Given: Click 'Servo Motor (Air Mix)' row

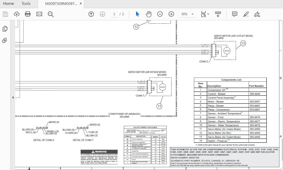Looking at the screenshot, I should (x=230, y=133).
